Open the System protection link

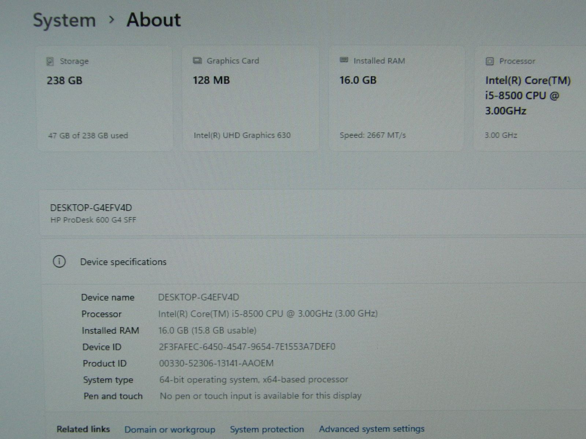point(267,429)
